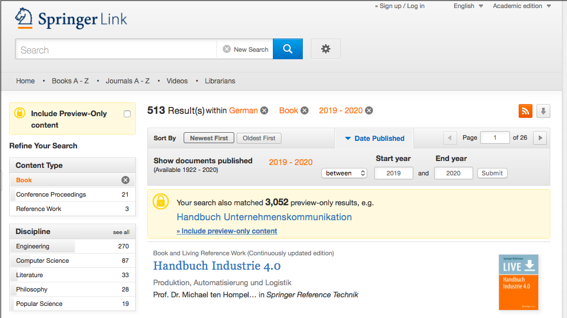Open search options gear icon

[326, 49]
